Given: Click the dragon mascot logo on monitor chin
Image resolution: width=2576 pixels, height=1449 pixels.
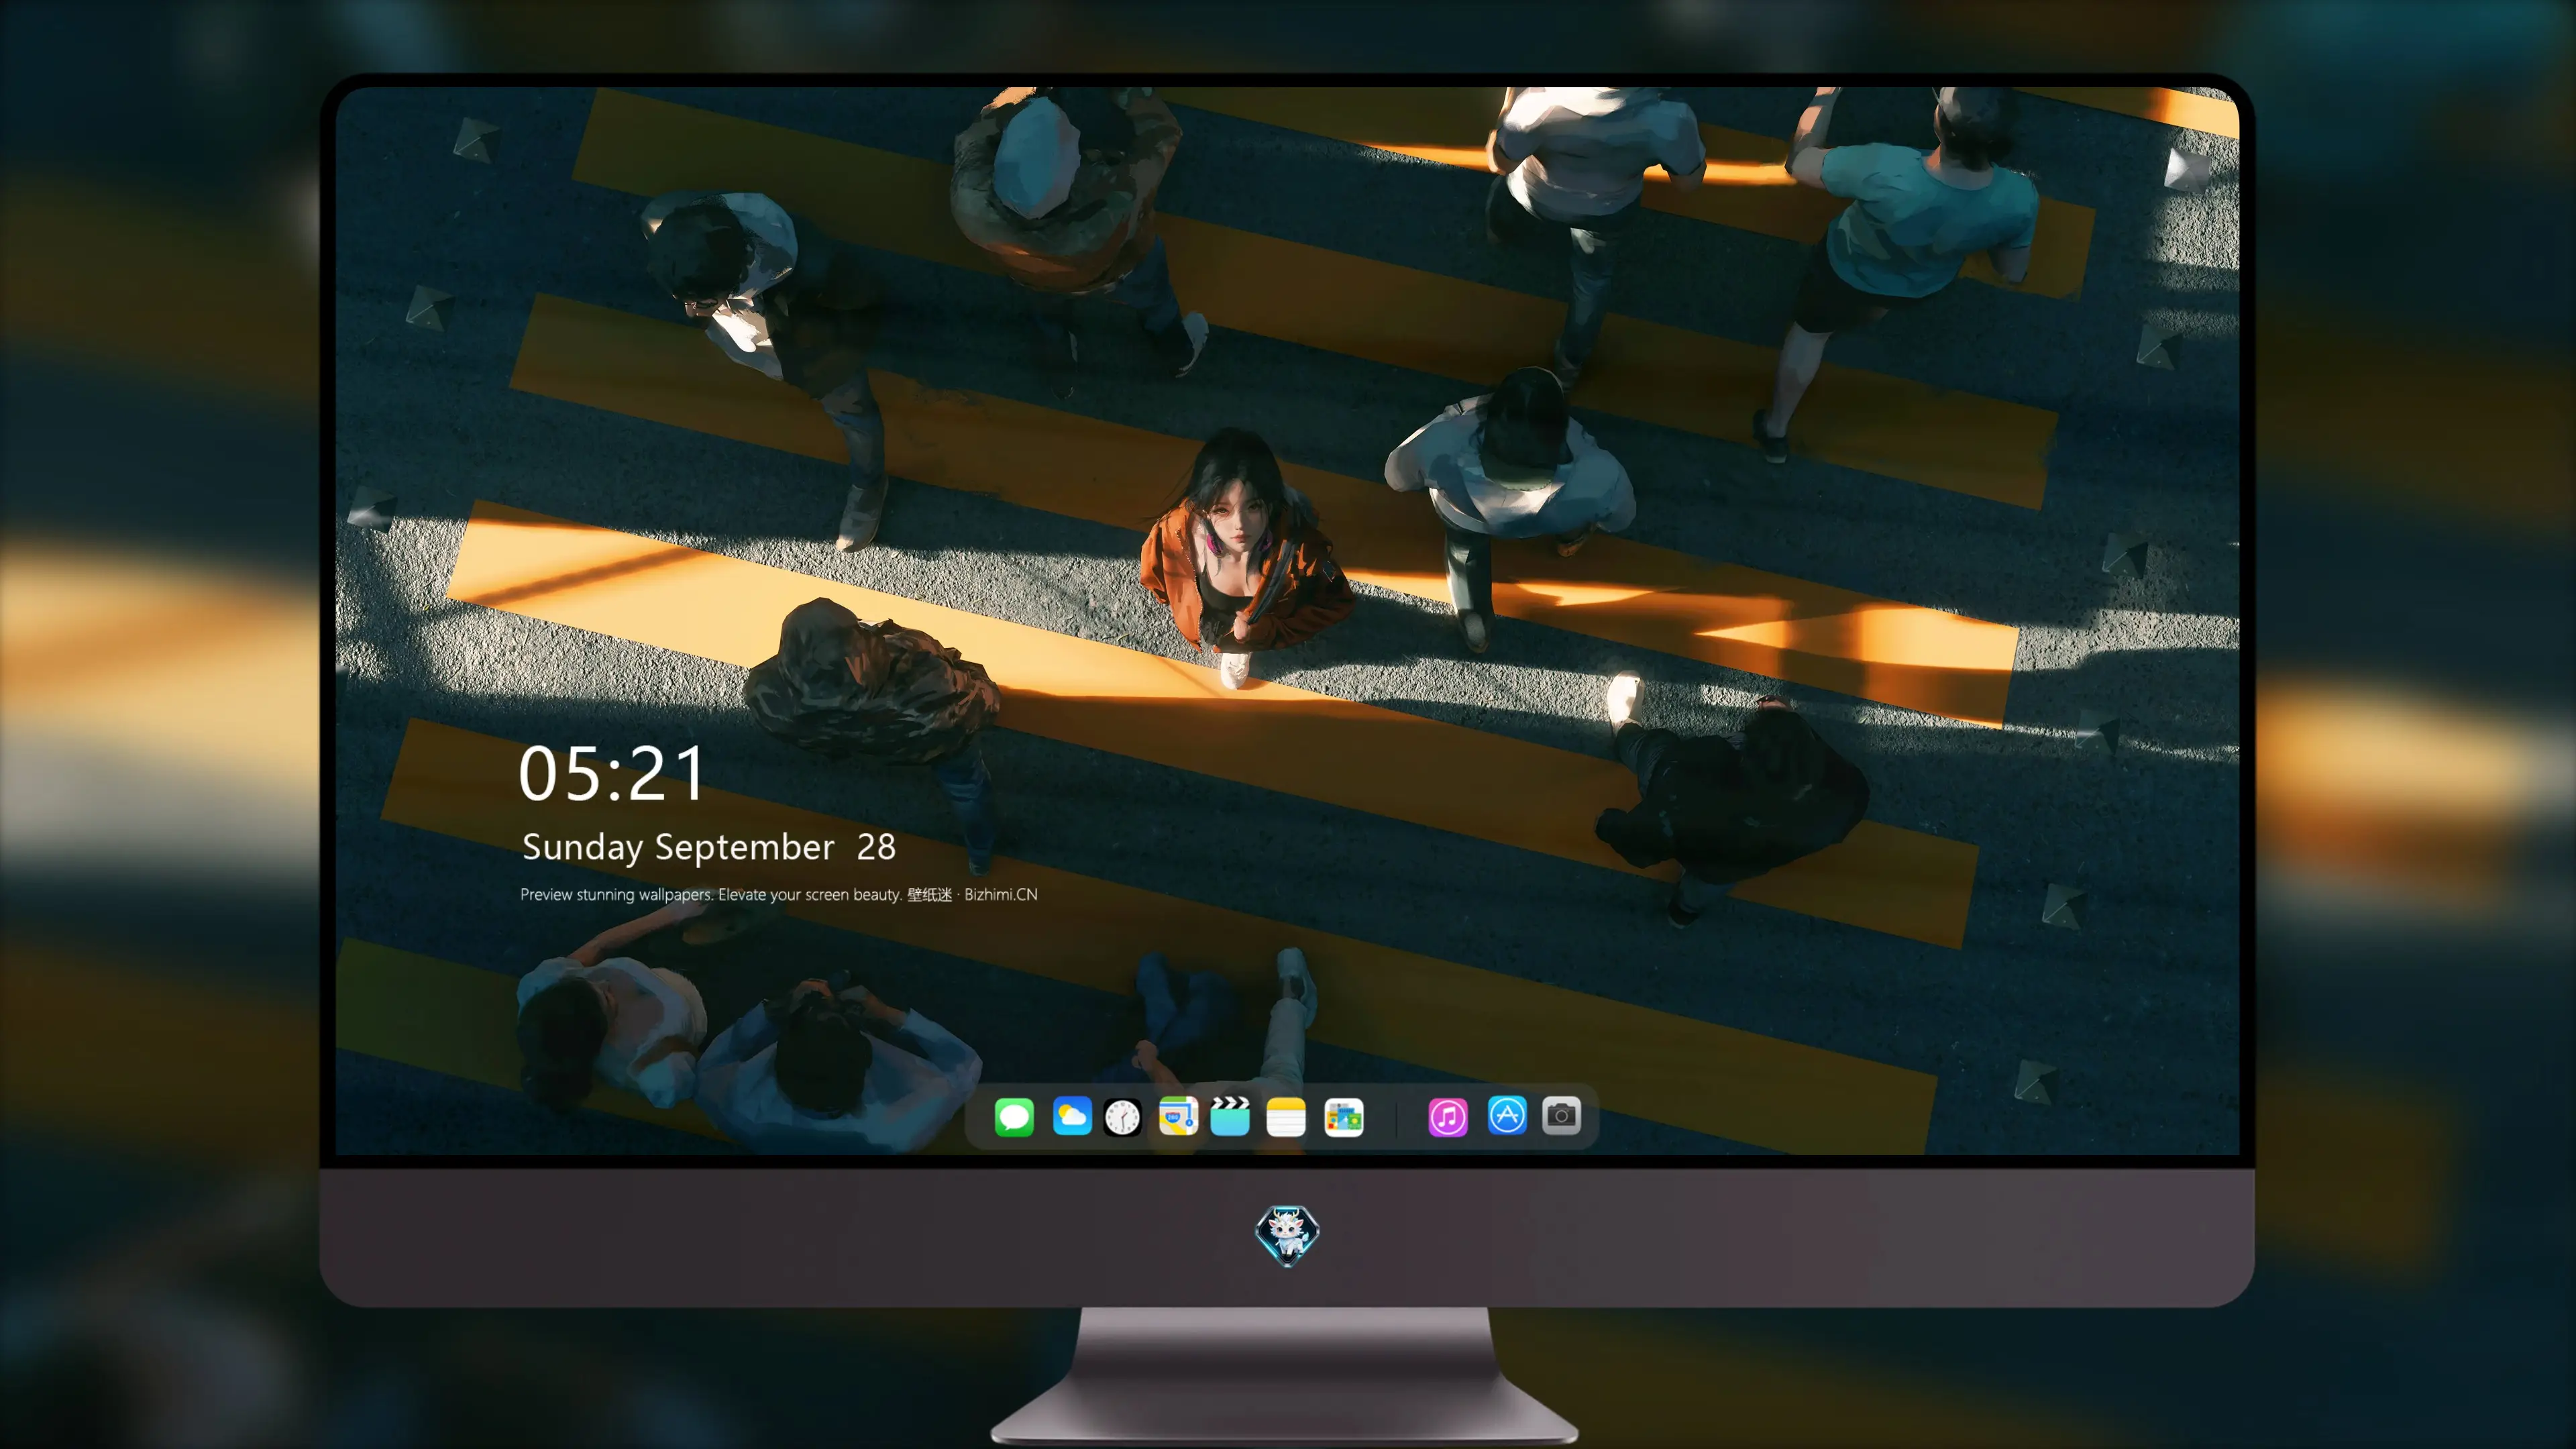Looking at the screenshot, I should click(1287, 1235).
